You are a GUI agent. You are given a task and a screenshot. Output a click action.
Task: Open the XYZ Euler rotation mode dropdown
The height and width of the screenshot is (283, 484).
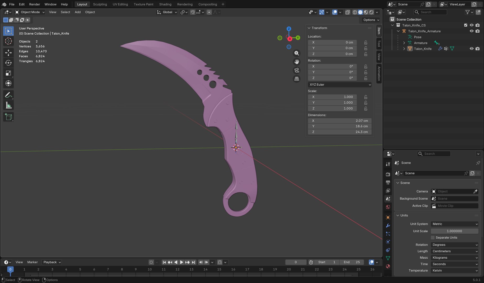(x=340, y=85)
